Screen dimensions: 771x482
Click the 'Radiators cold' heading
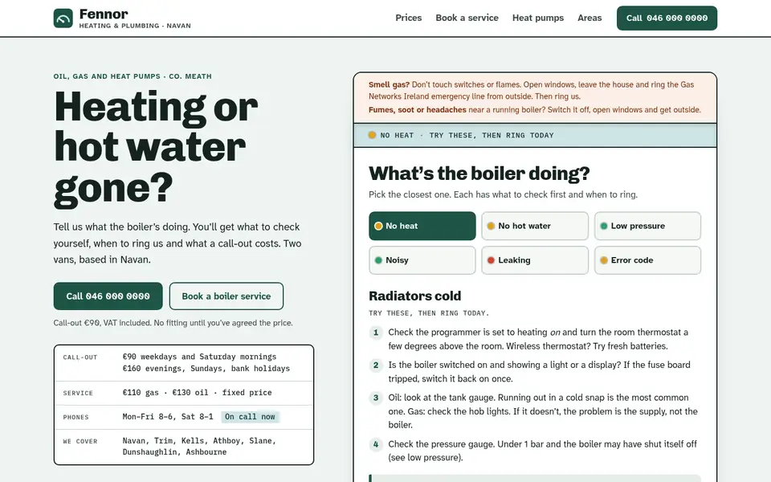(415, 296)
